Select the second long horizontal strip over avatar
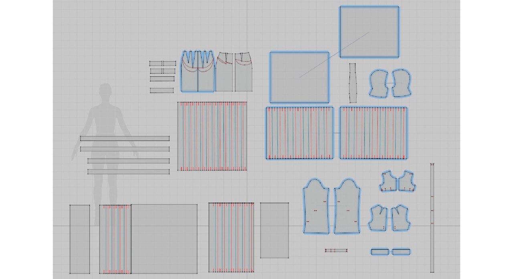The image size is (513, 279). click(x=125, y=149)
